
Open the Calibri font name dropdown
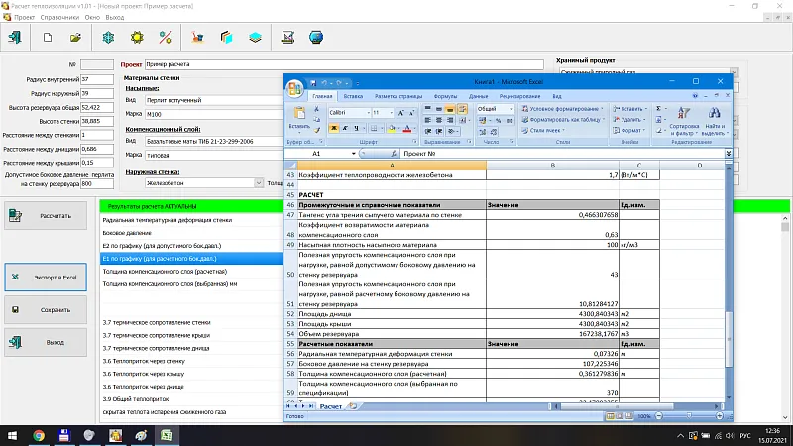[367, 113]
